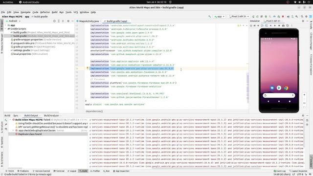This screenshot has height=176, width=313.
Task: Open IDE settings gear in main toolbar
Action: [x=306, y=17]
